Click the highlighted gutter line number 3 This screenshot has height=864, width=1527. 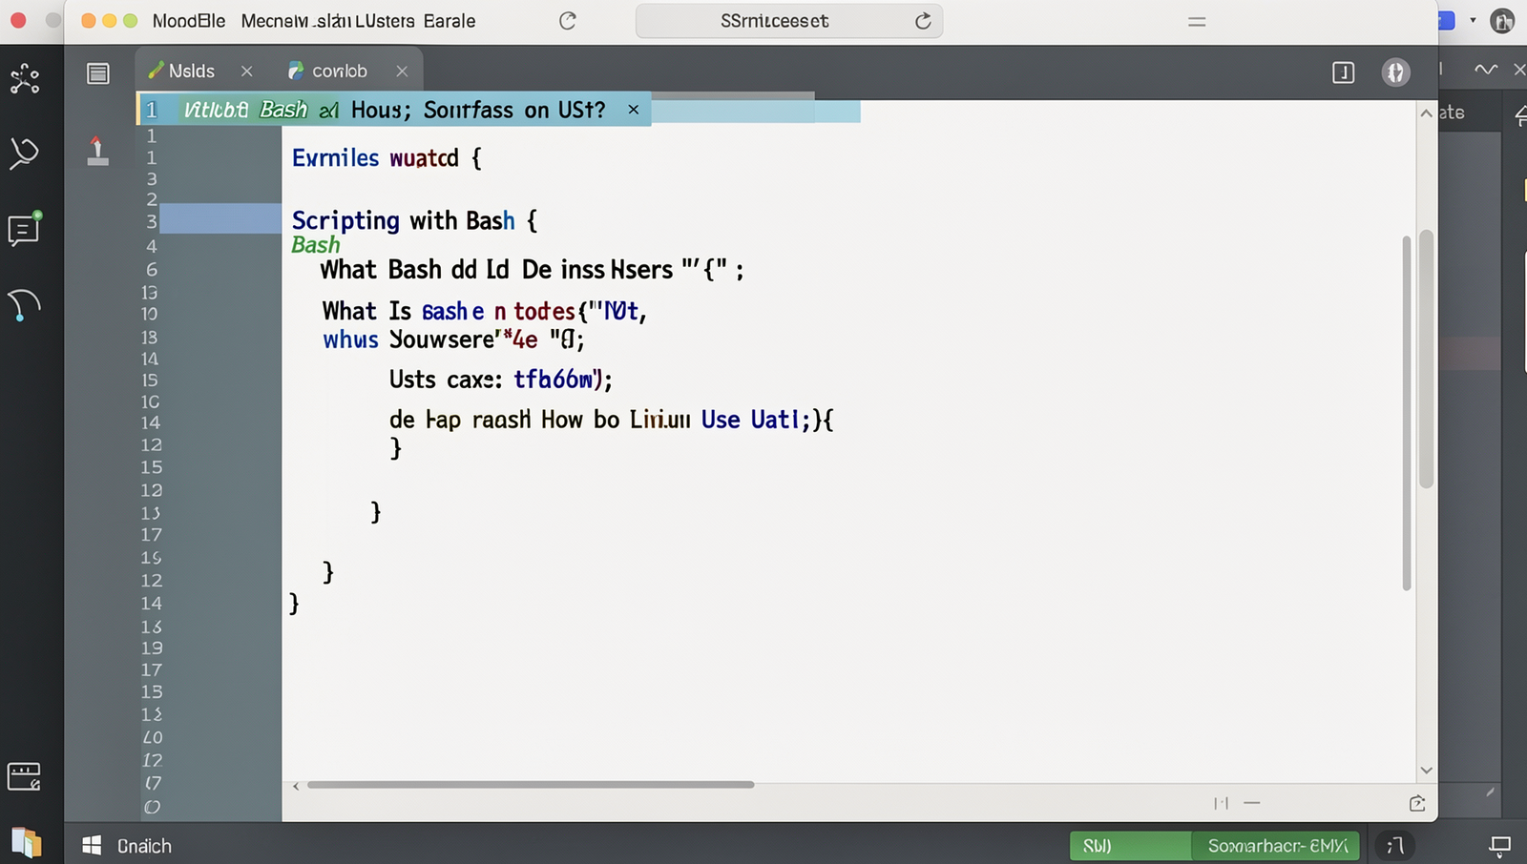click(152, 221)
